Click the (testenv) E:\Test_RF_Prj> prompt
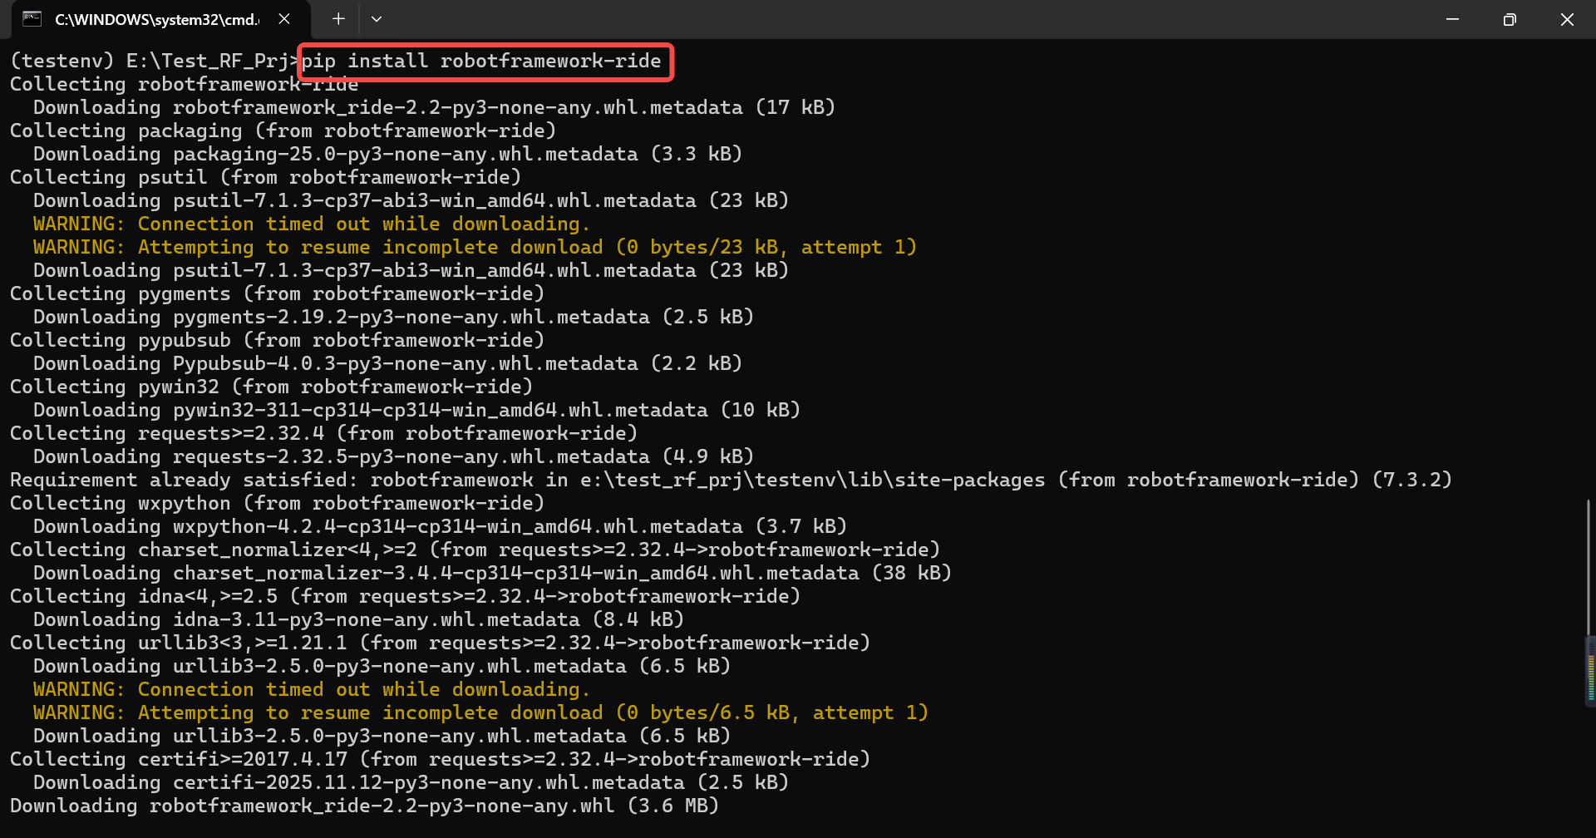 point(155,61)
